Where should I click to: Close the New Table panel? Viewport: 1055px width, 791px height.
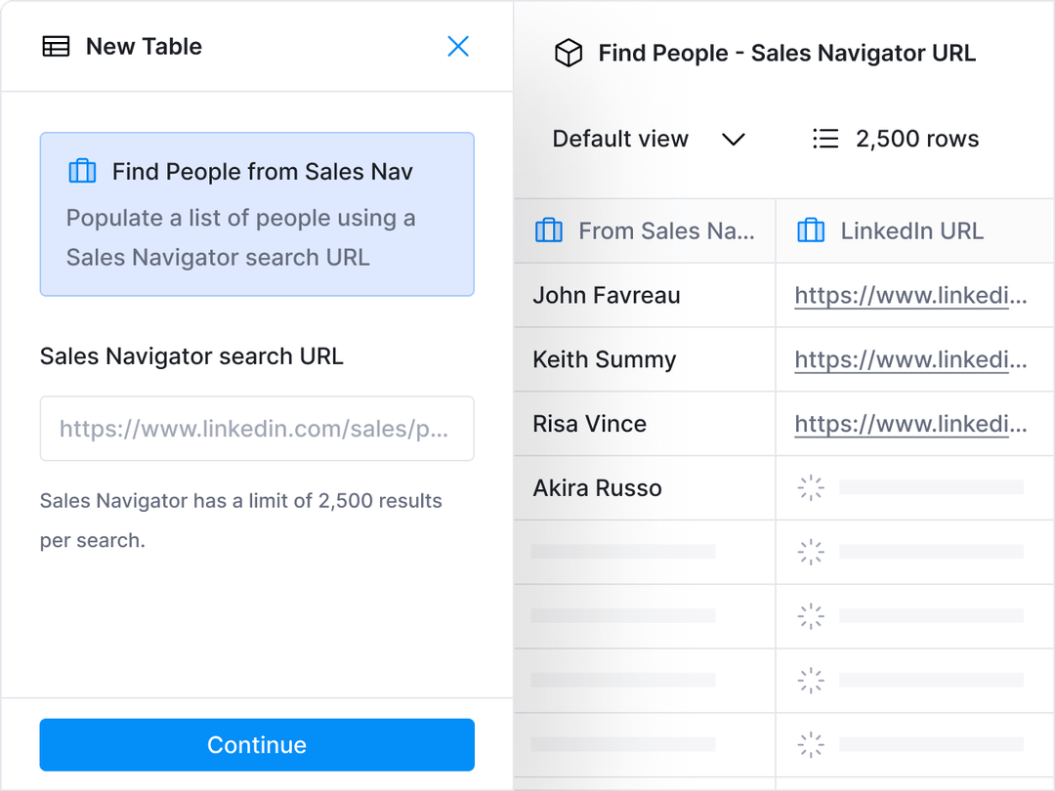coord(458,47)
